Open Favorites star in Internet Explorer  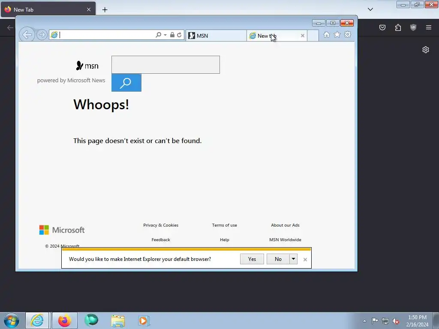[x=337, y=34]
